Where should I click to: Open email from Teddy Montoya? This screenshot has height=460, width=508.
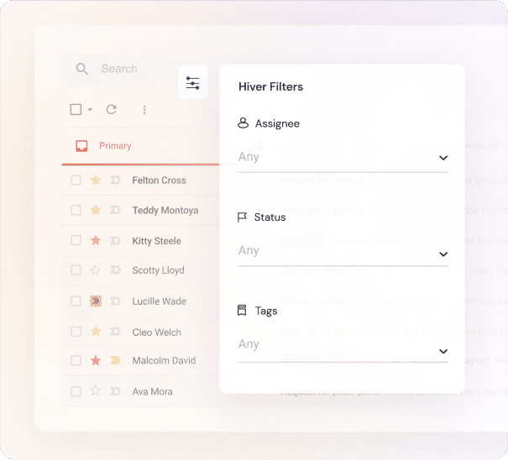pyautogui.click(x=165, y=210)
